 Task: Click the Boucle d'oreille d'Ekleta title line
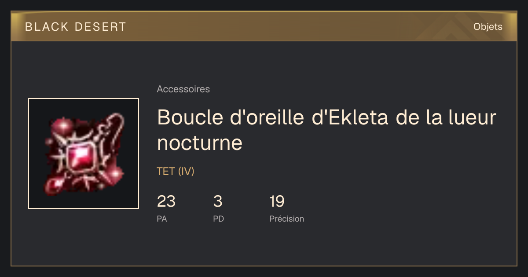click(x=327, y=117)
